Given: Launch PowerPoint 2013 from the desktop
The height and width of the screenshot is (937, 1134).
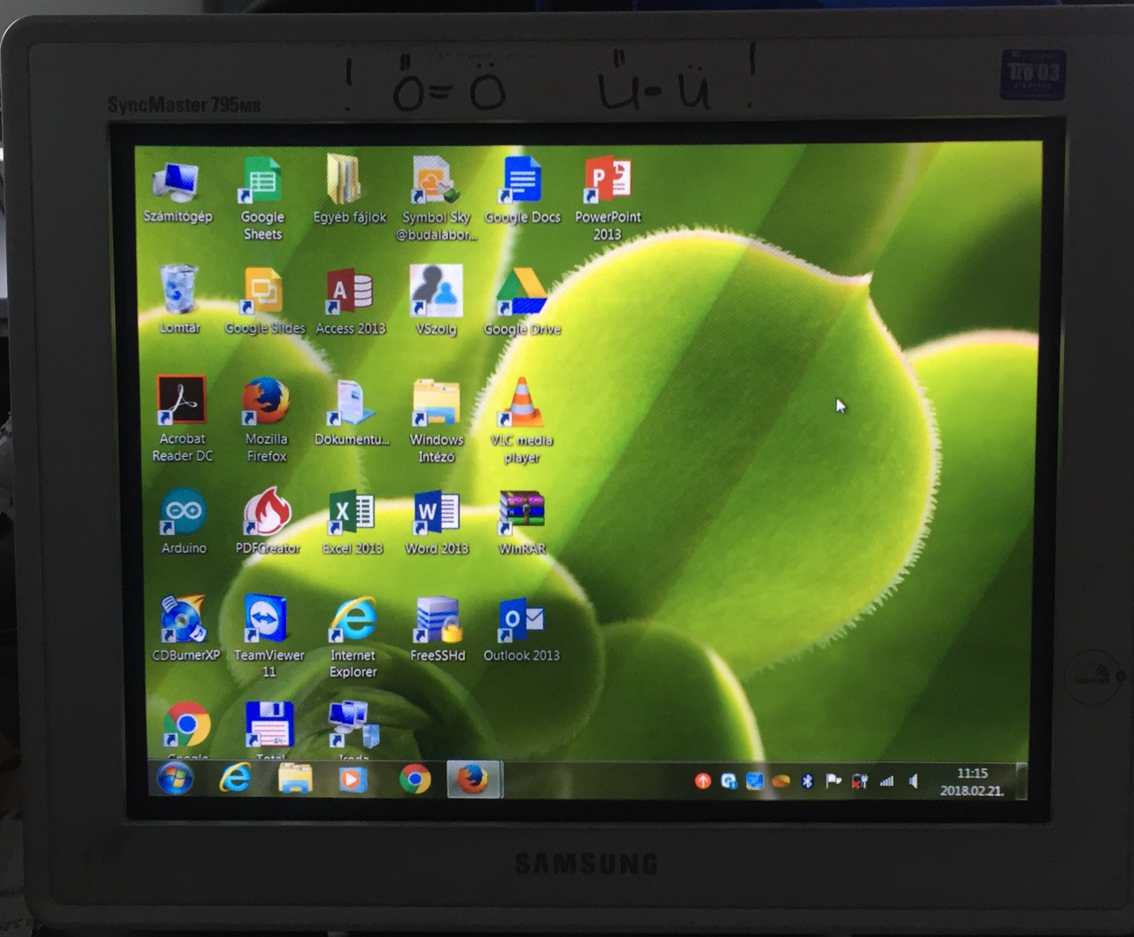Looking at the screenshot, I should point(608,198).
